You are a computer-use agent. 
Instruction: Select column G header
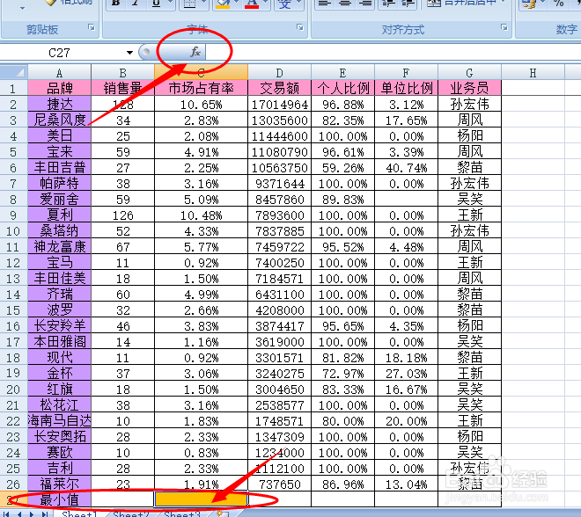469,72
